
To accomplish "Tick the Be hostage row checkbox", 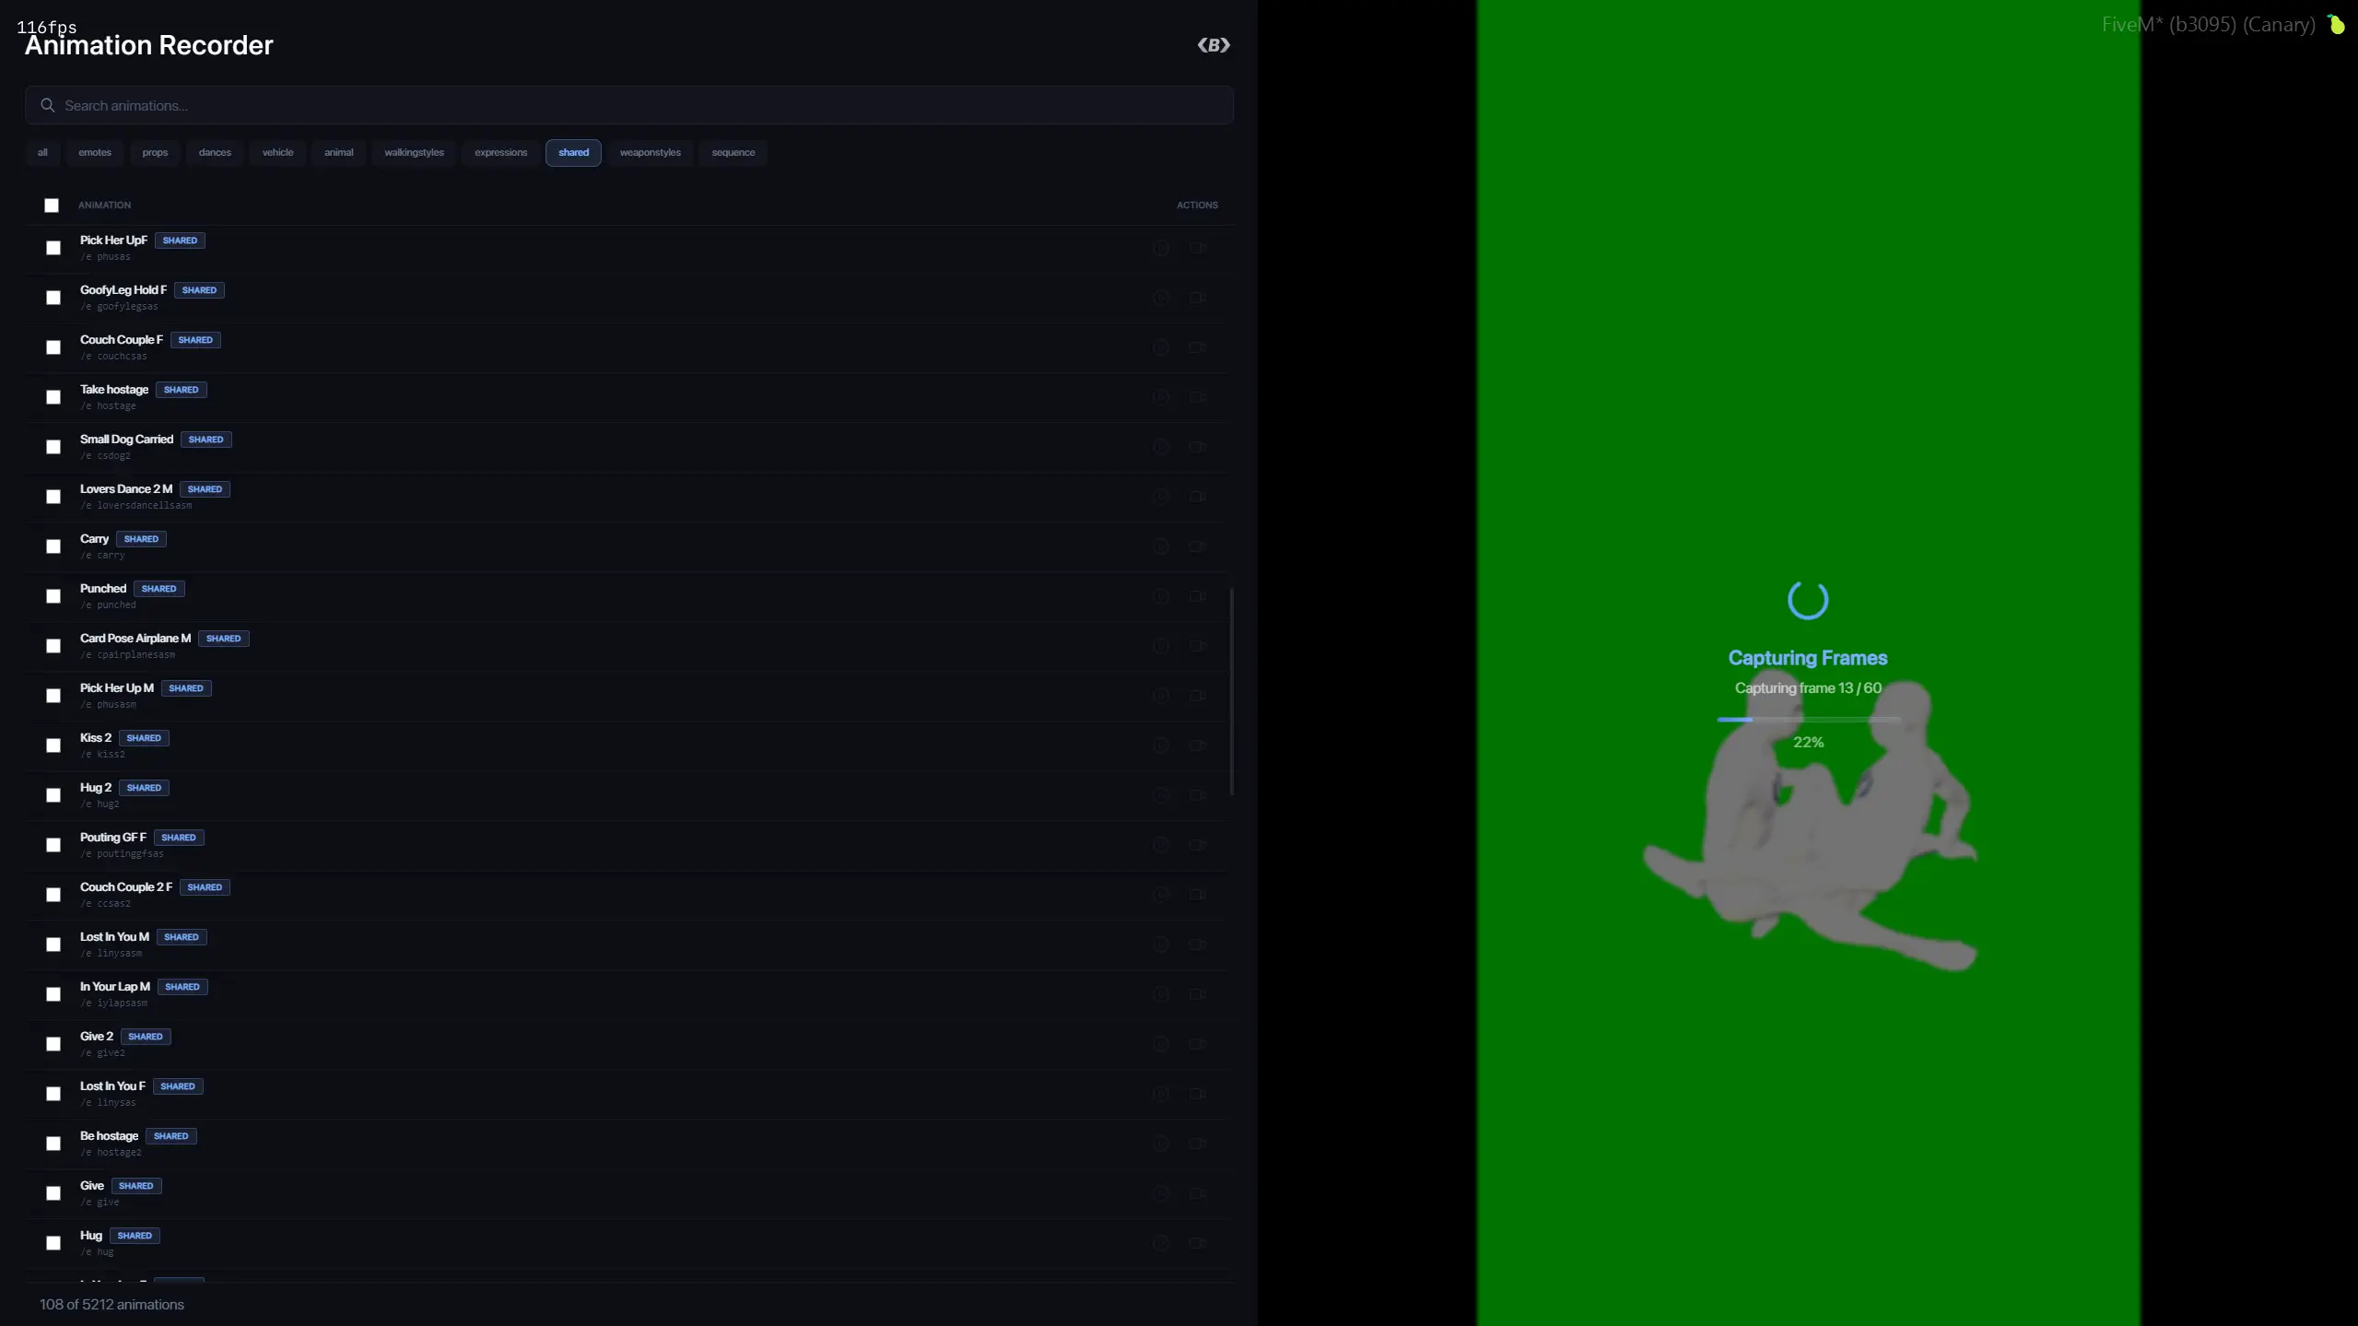I will [x=53, y=1144].
